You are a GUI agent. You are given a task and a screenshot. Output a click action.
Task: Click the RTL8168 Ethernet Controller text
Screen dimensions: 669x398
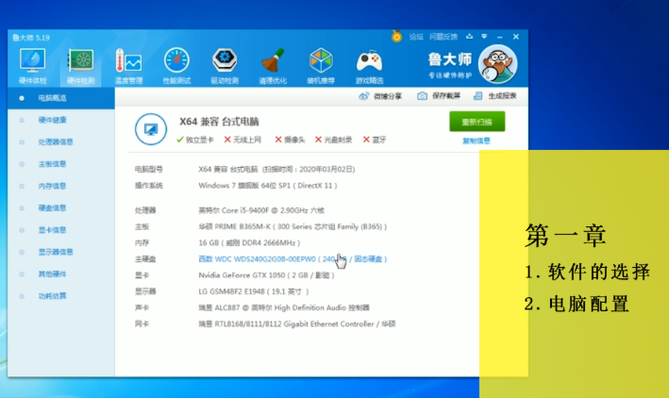[x=297, y=323]
